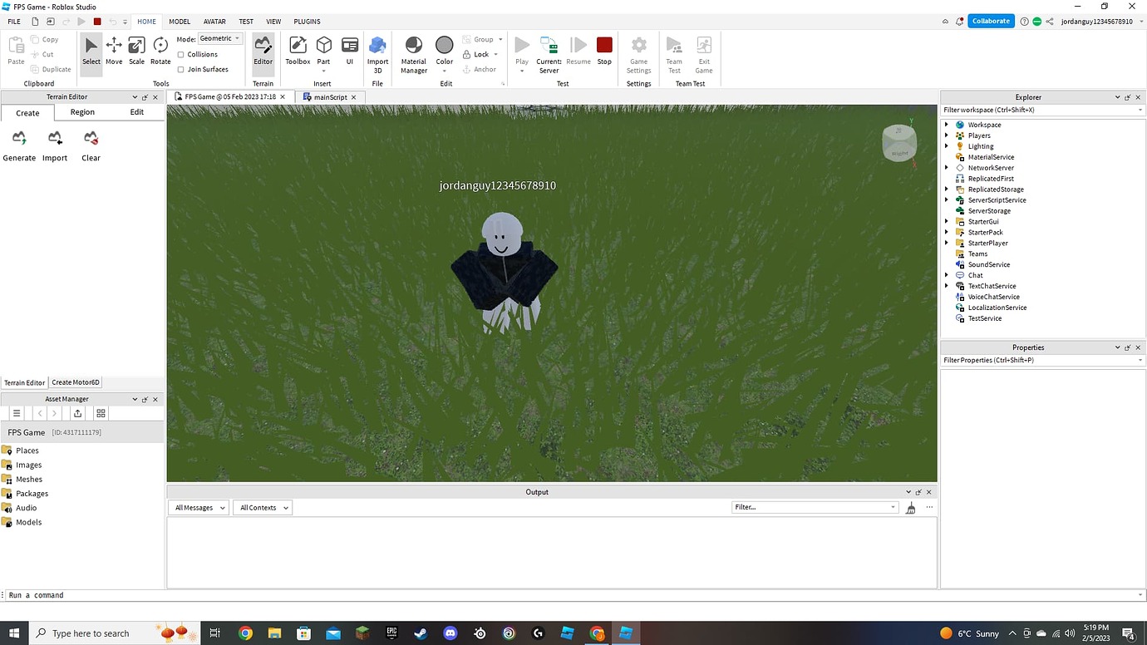Select the Move tool
Image resolution: width=1147 pixels, height=645 pixels.
[114, 50]
